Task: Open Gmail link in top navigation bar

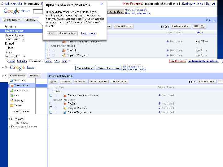Action: (x=5, y=3)
